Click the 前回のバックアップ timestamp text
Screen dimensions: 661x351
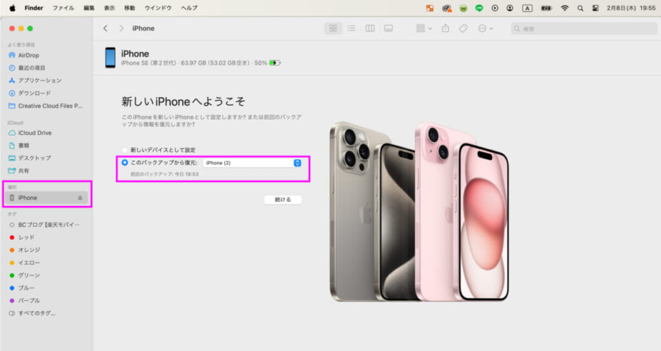[x=165, y=174]
